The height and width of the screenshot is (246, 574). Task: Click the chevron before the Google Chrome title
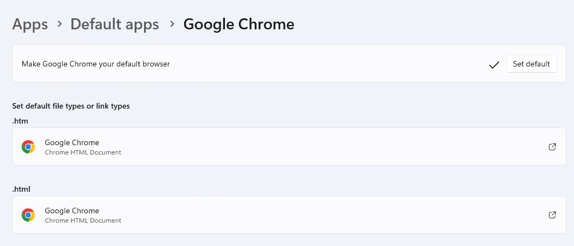pyautogui.click(x=172, y=24)
